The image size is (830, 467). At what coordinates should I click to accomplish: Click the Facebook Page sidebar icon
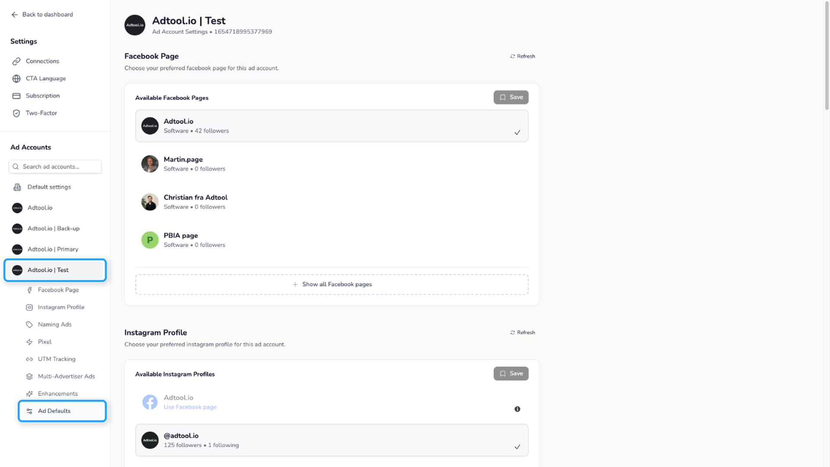click(29, 290)
